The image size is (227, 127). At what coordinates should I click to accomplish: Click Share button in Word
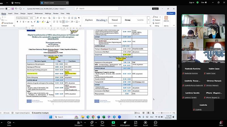click(x=171, y=13)
